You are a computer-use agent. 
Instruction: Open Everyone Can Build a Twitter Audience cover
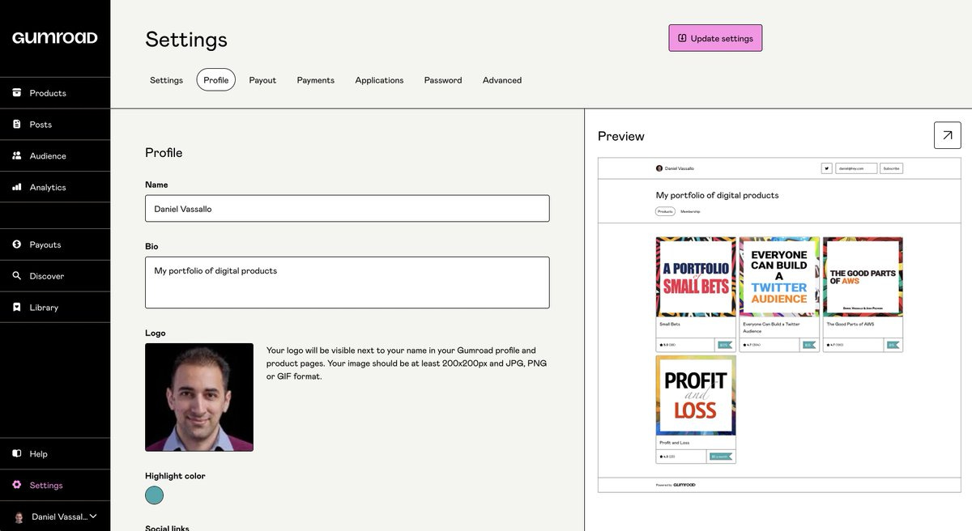tap(779, 277)
